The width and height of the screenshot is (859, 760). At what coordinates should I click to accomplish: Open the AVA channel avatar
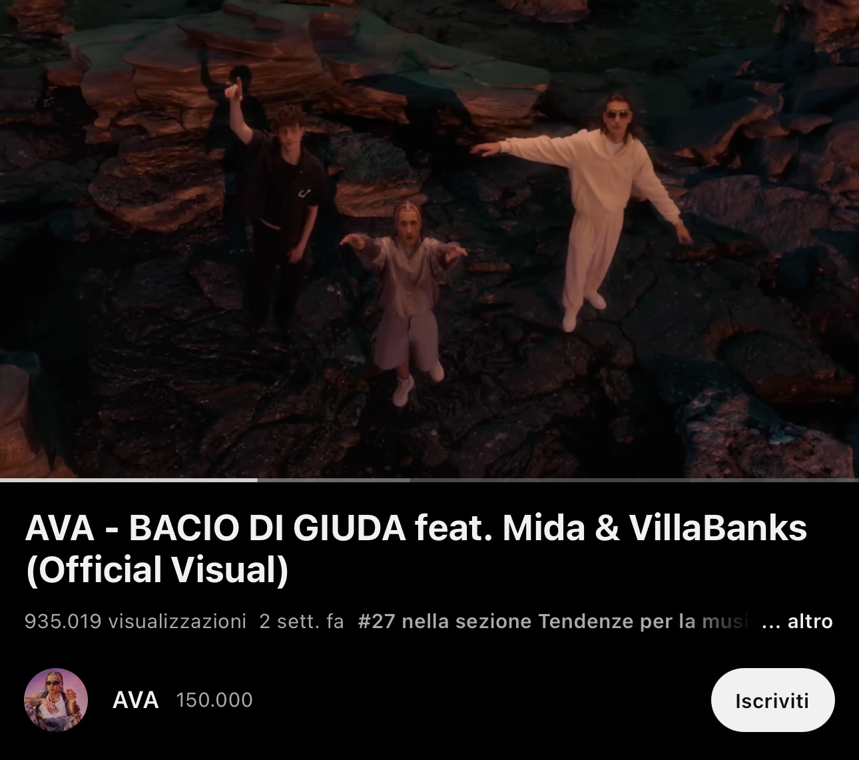[56, 700]
